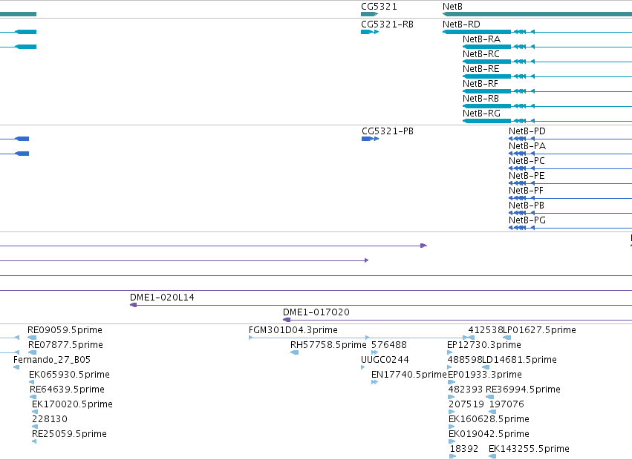Select the RE09059.5prime EST label
This screenshot has width=632, height=460.
point(65,330)
